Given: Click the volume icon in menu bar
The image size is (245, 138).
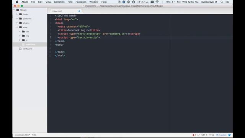Looking at the screenshot, I should coord(178,2).
